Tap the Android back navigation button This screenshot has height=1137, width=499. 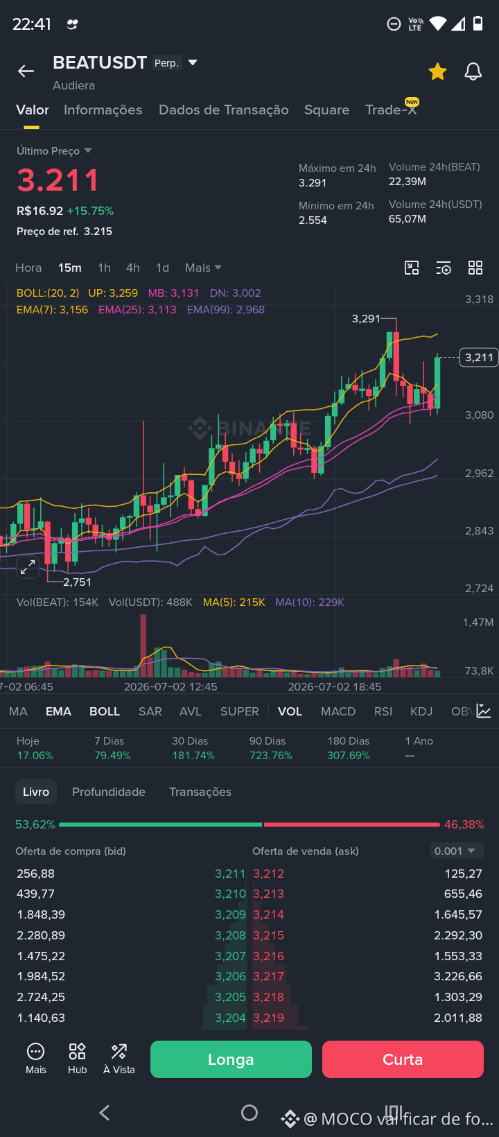(105, 1113)
